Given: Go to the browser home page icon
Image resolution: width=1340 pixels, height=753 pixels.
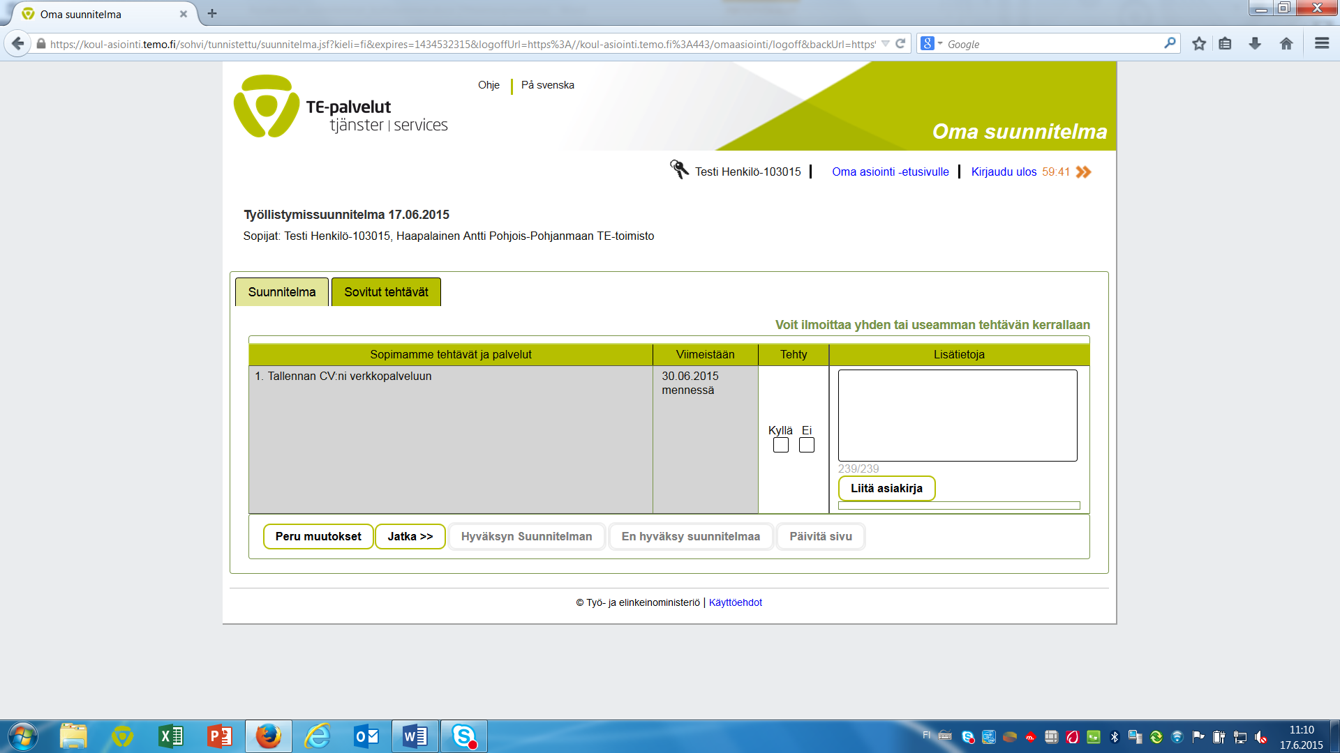Looking at the screenshot, I should pos(1286,43).
